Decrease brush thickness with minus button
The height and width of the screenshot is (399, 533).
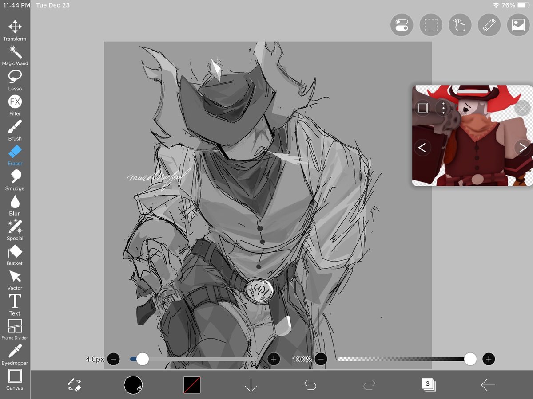pyautogui.click(x=113, y=359)
